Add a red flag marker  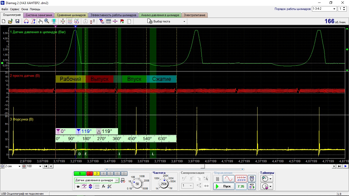[x=122, y=21]
